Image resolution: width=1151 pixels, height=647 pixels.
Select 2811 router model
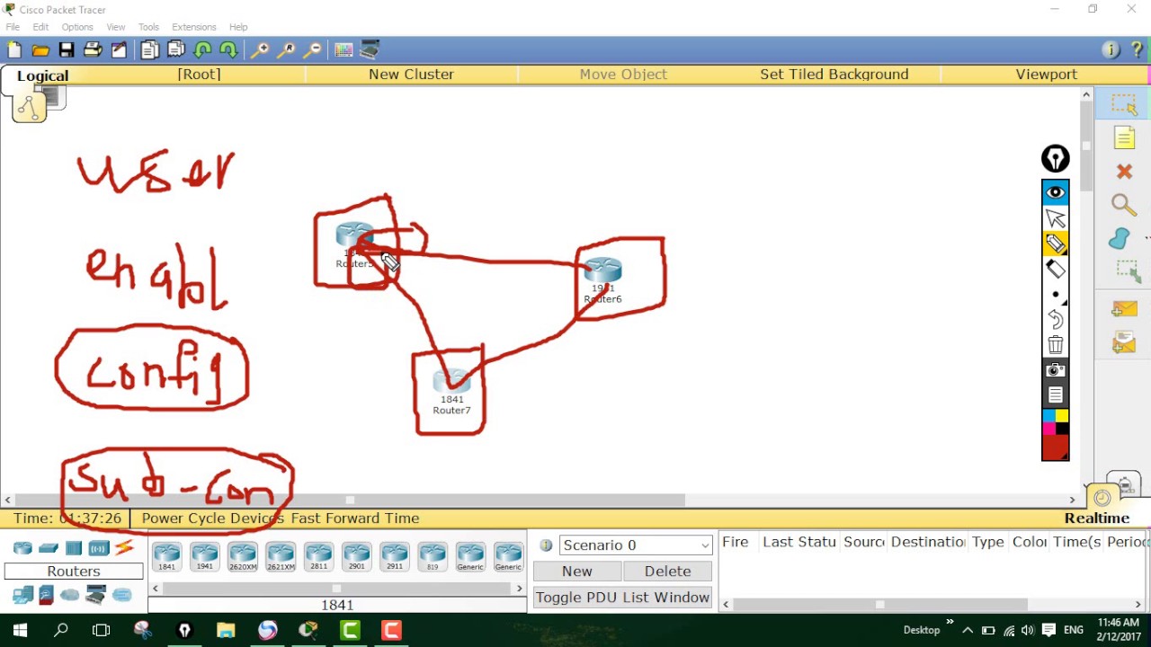click(x=318, y=557)
